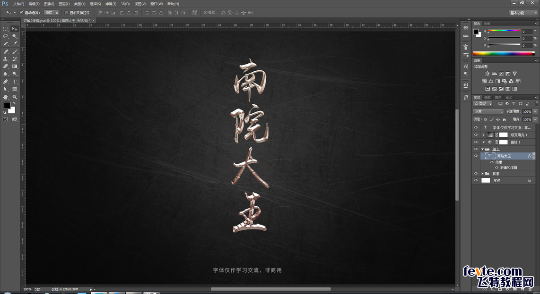The width and height of the screenshot is (540, 294).
Task: Click the 渐变填充 1 layer mask thumbnail
Action: click(504, 135)
